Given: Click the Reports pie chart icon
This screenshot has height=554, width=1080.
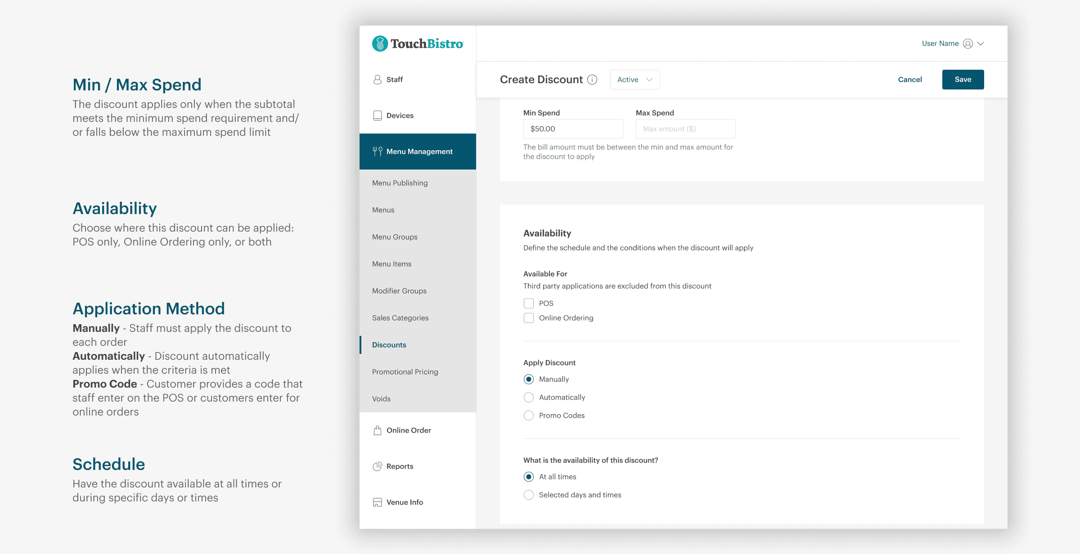Looking at the screenshot, I should click(378, 466).
